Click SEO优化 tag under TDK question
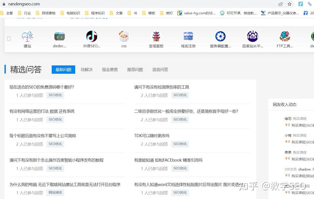314x199 pixels. click(180, 144)
